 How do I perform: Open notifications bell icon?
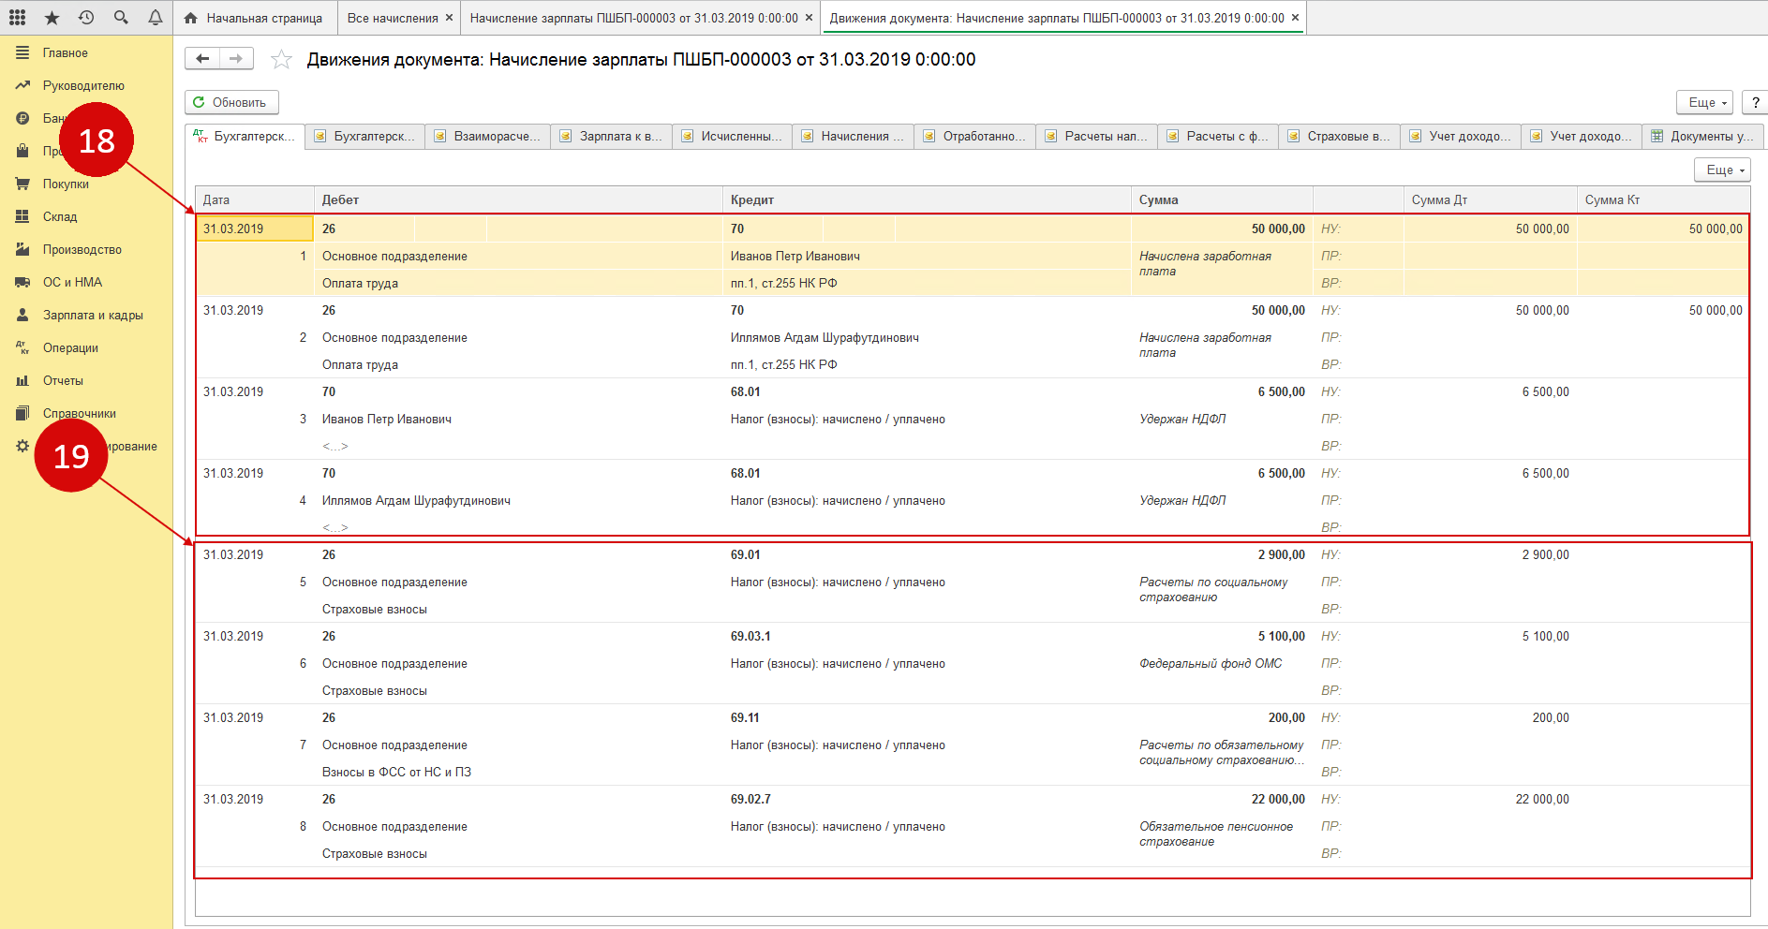[x=156, y=18]
